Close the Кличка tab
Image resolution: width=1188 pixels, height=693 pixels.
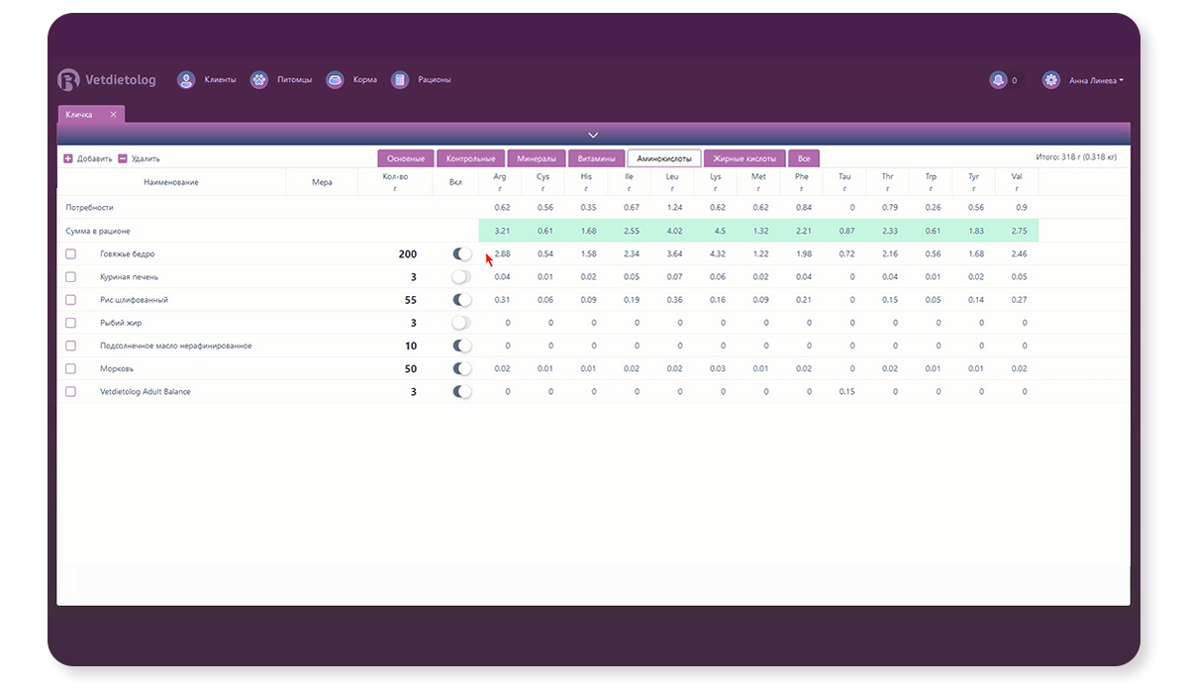tap(113, 115)
